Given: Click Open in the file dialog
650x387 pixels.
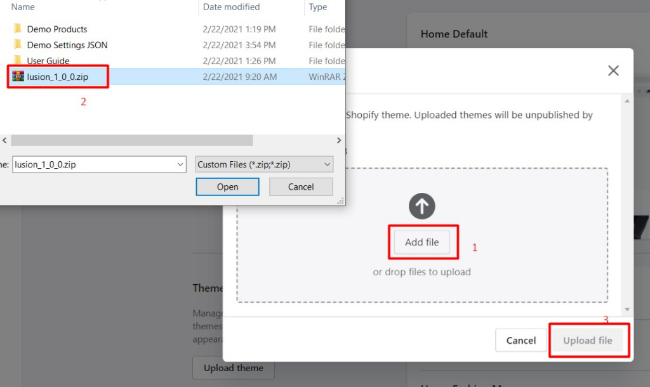Looking at the screenshot, I should point(228,187).
